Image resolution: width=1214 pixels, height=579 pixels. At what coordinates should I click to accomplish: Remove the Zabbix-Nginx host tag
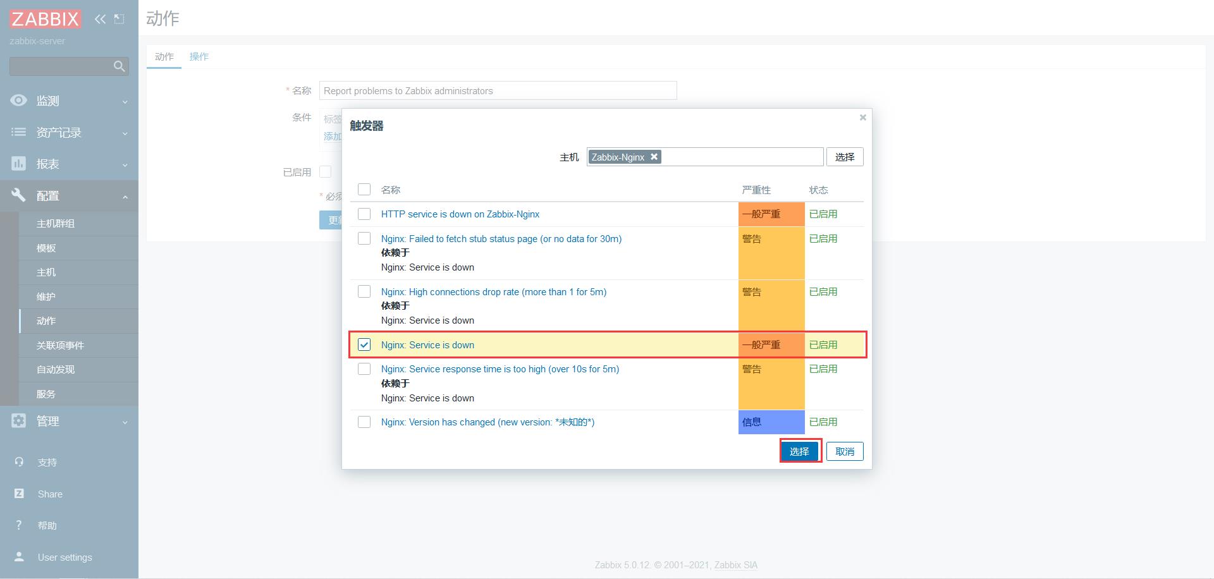[x=654, y=157]
